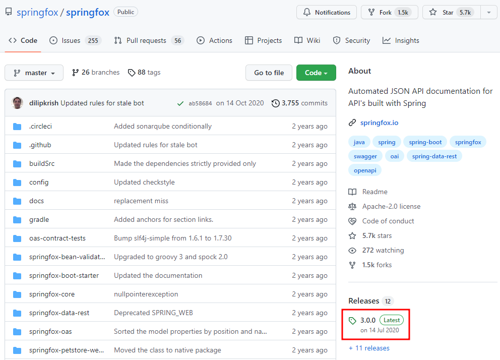Go to the Actions tab

coord(214,40)
